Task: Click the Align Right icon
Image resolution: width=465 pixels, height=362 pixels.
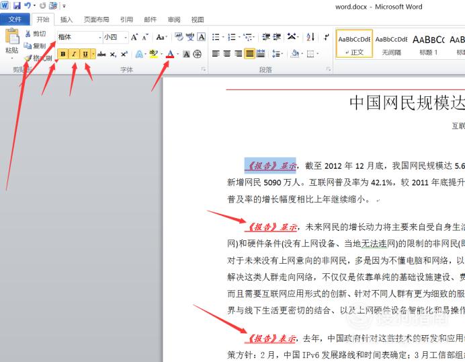Action: pos(238,54)
